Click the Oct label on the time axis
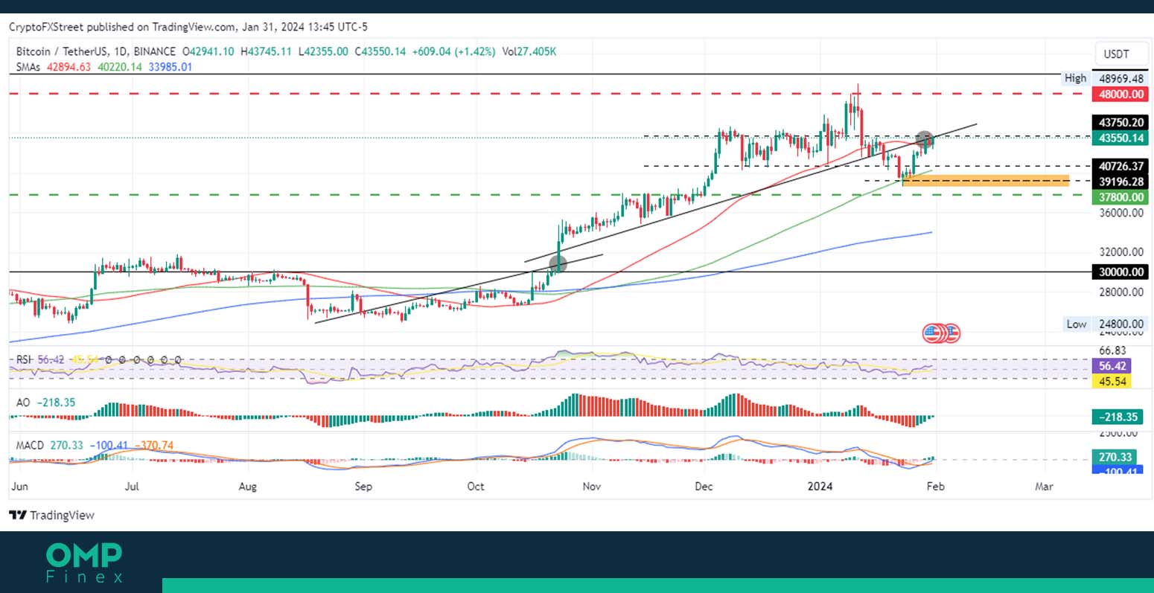Screen dimensions: 1154x593 click(x=475, y=487)
